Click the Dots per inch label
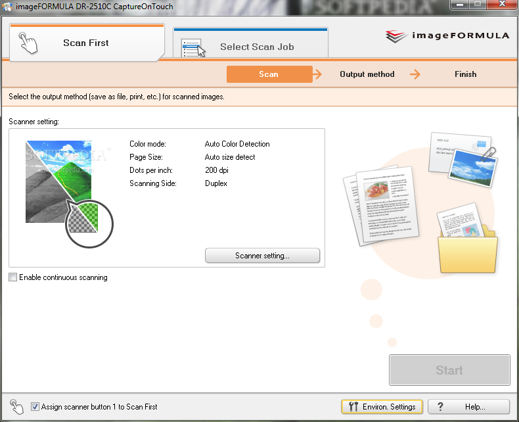Screen dimensions: 519x422 [151, 170]
